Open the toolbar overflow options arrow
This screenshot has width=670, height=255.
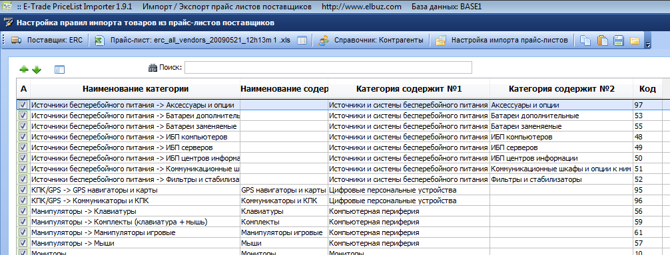(x=648, y=44)
